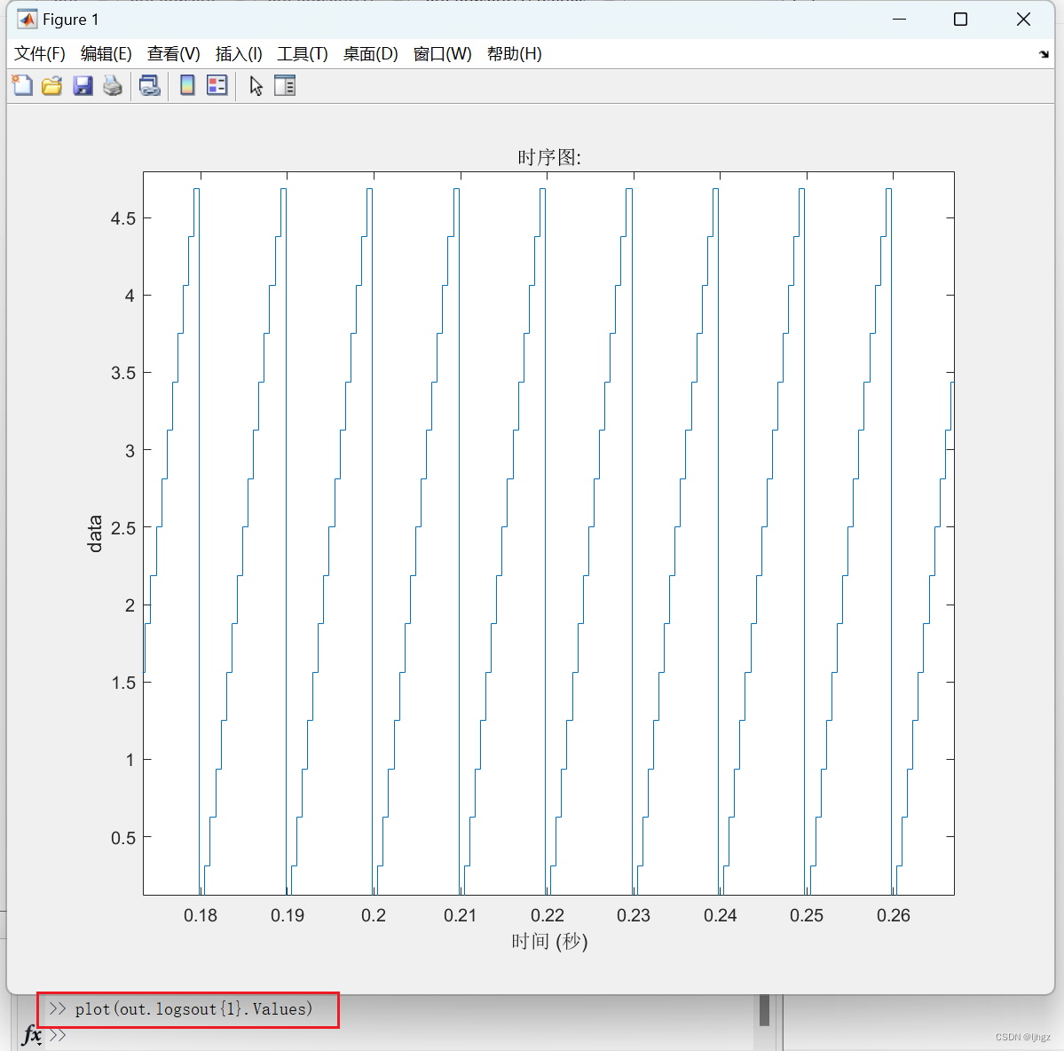Click the fx function browser icon
Viewport: 1064px width, 1051px height.
pos(32,1035)
